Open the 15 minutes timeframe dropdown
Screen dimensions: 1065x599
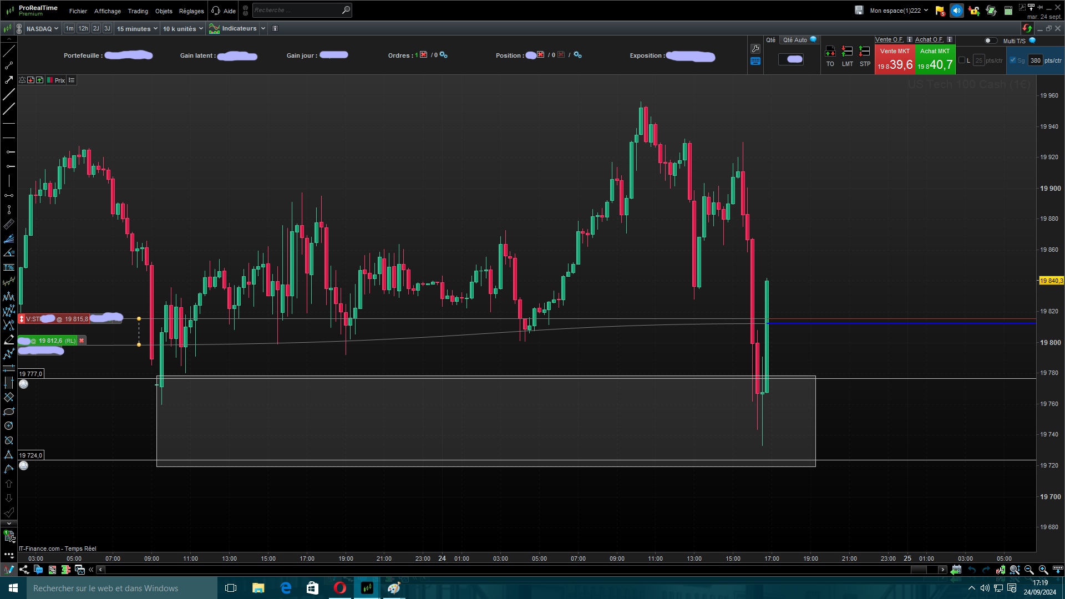pos(137,29)
